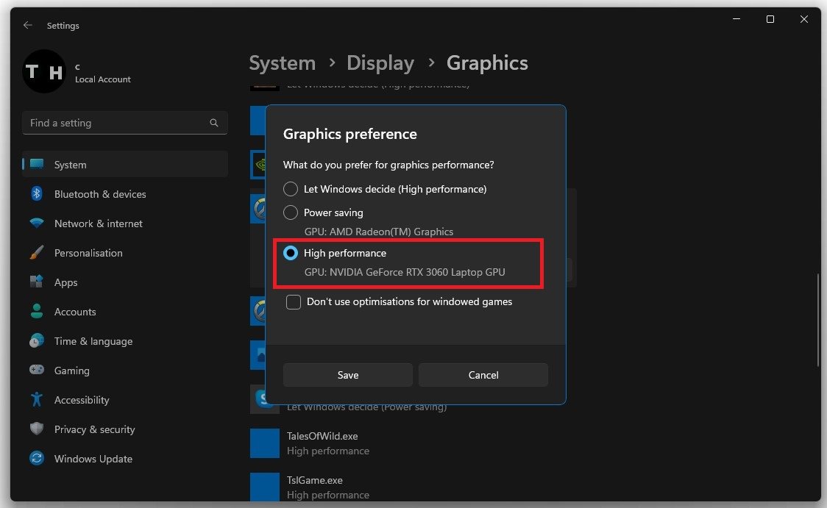Open Bluetooth & devices settings
This screenshot has height=508, width=827.
pyautogui.click(x=100, y=194)
